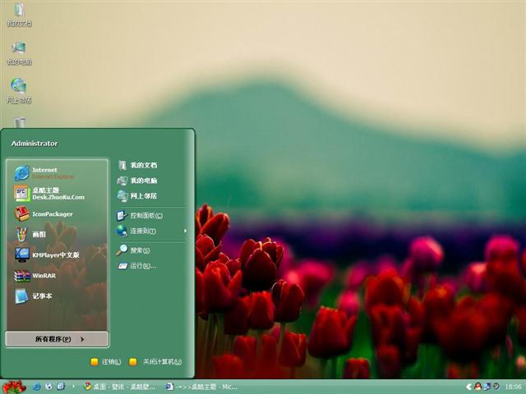The image size is (526, 394).
Task: Expand the 连接到(T) submenu
Action: [x=151, y=231]
